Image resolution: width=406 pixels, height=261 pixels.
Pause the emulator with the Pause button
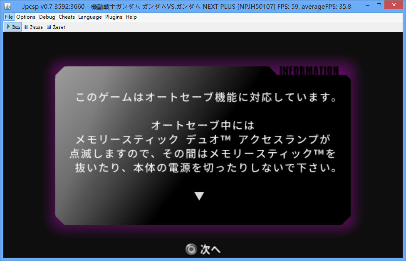[x=33, y=27]
